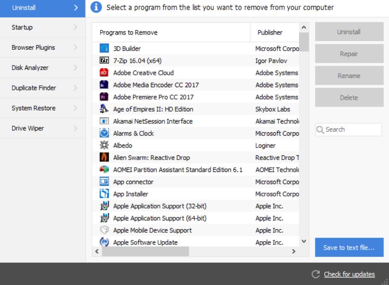389x285 pixels.
Task: Click the Adobe Premiere Pro icon
Action: (x=103, y=96)
